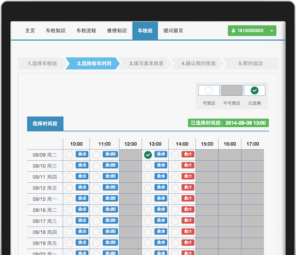Click the 不可预定 grey legend swatch
296x255 pixels.
[232, 90]
